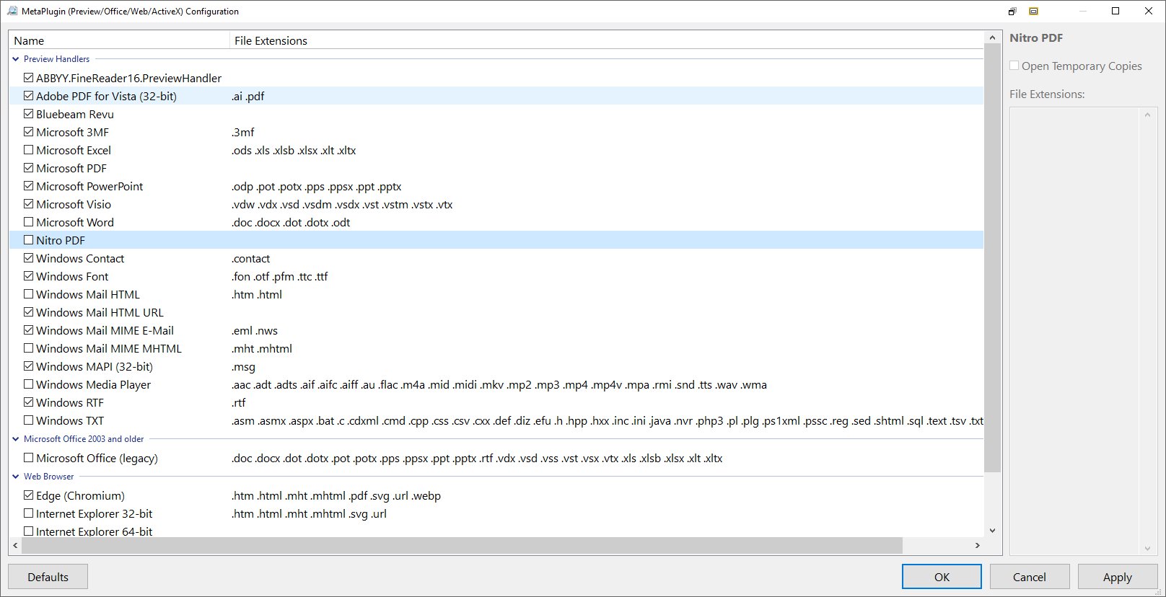This screenshot has width=1166, height=597.
Task: Uncheck the Windows Font handler
Action: point(29,276)
